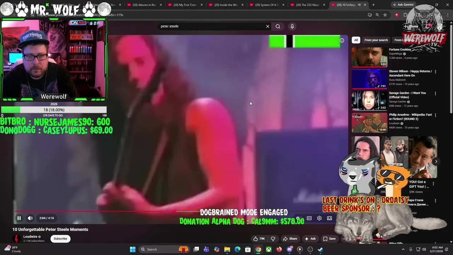Show hidden system tray icons
Viewport: 453px width, 255px height.
(x=403, y=249)
